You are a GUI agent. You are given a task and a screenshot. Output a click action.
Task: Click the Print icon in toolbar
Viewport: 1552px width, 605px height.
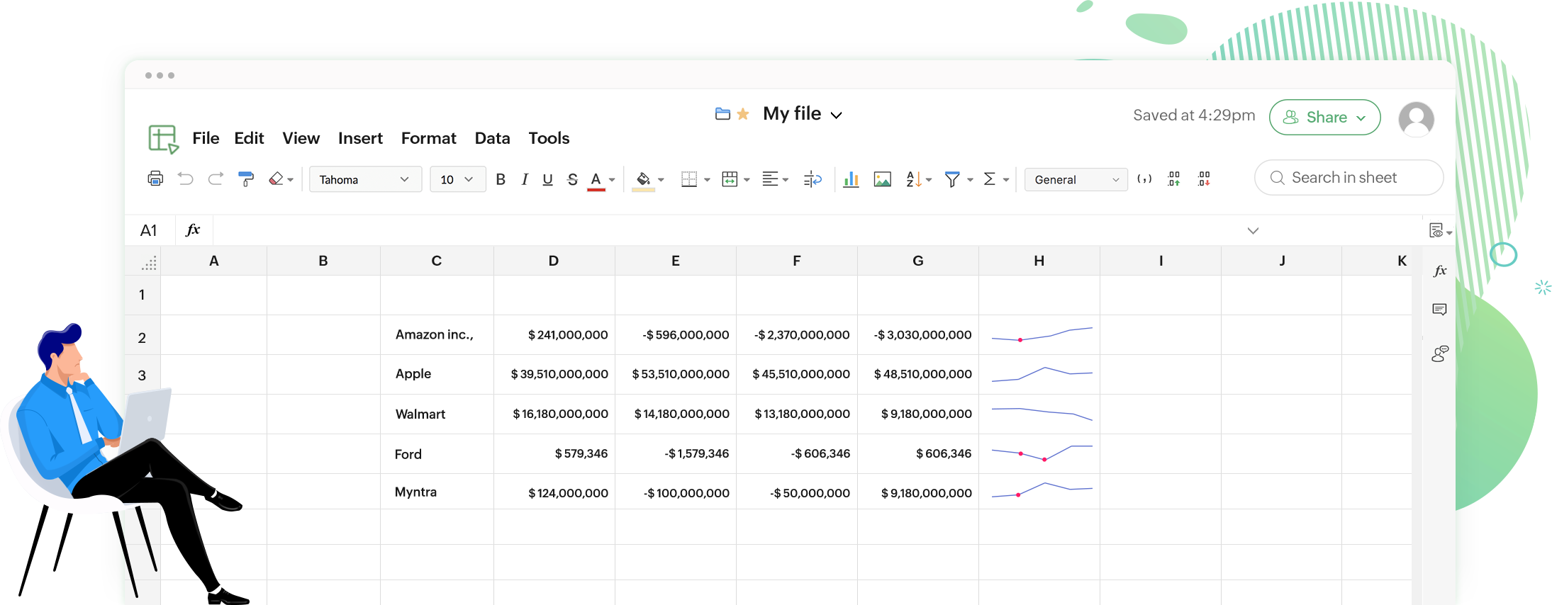[155, 179]
